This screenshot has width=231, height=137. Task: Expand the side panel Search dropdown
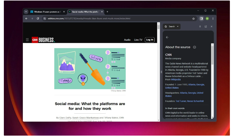[x=172, y=27]
